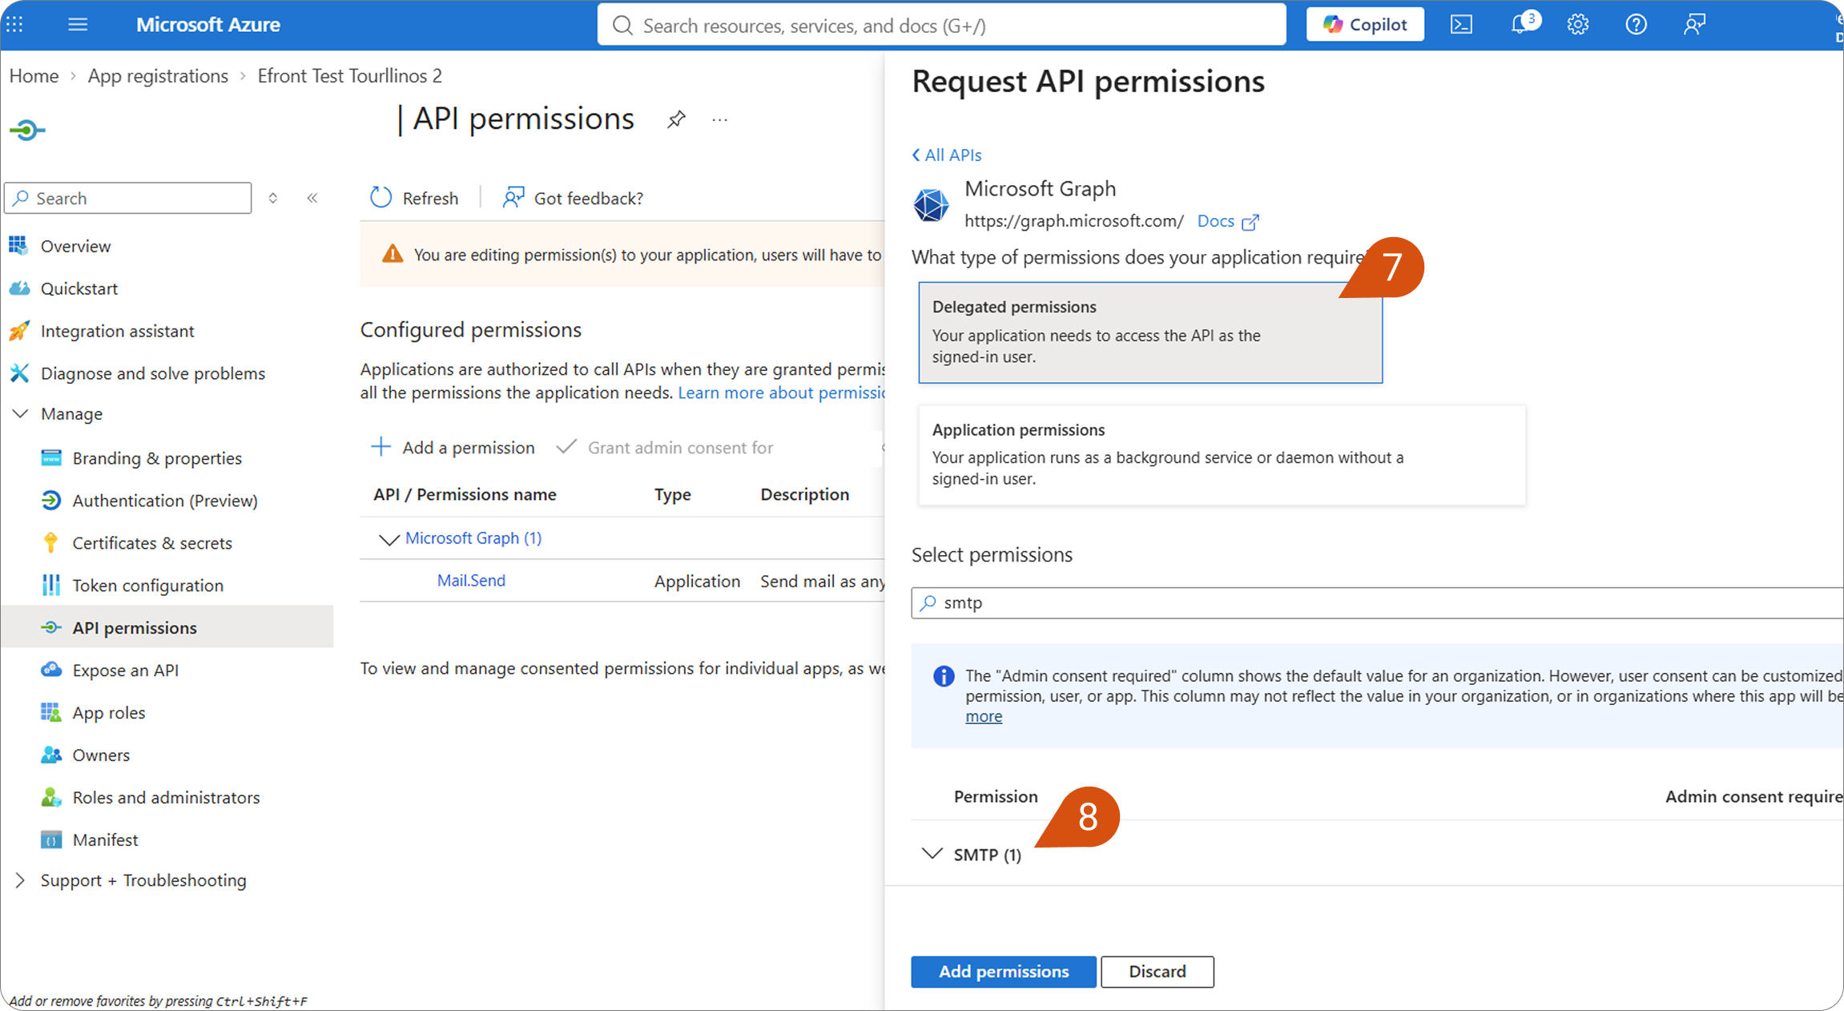The width and height of the screenshot is (1844, 1011).
Task: Click the Certificates & secrets key icon
Action: tap(50, 542)
